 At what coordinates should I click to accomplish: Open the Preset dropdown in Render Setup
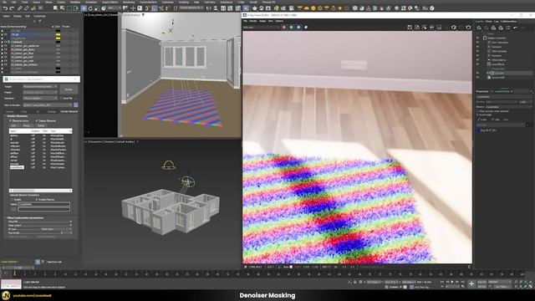click(x=40, y=93)
